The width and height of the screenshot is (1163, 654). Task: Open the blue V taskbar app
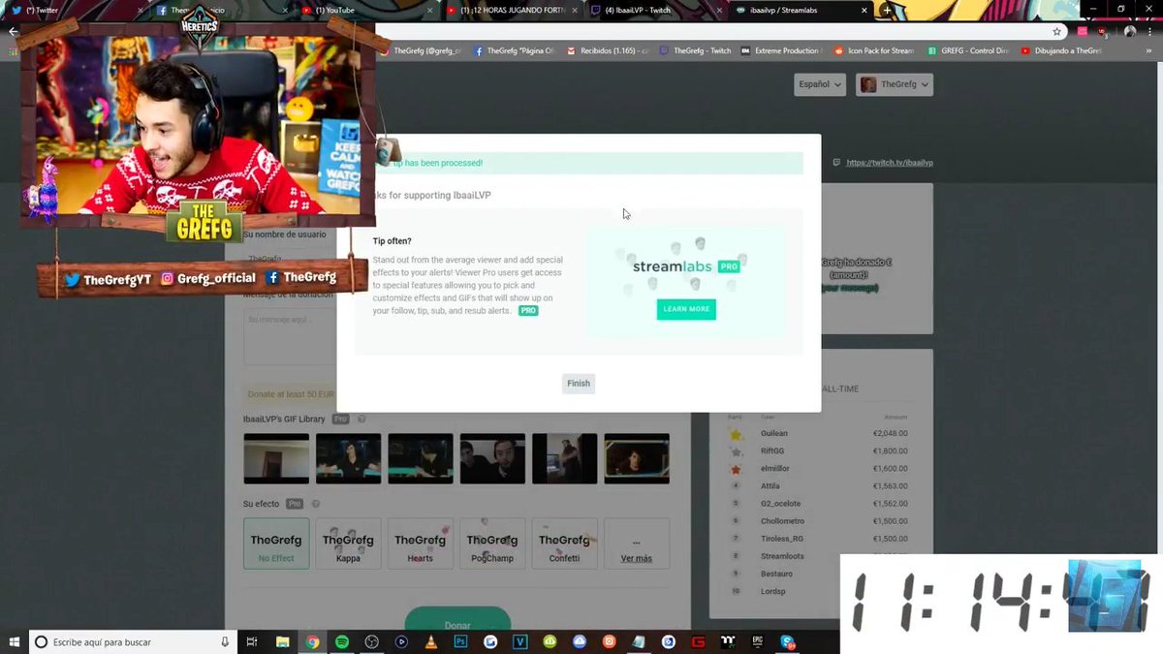pyautogui.click(x=520, y=641)
